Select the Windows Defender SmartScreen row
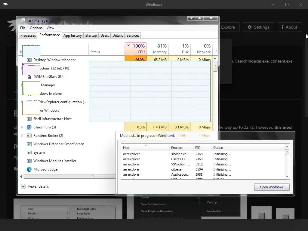 (x=59, y=144)
